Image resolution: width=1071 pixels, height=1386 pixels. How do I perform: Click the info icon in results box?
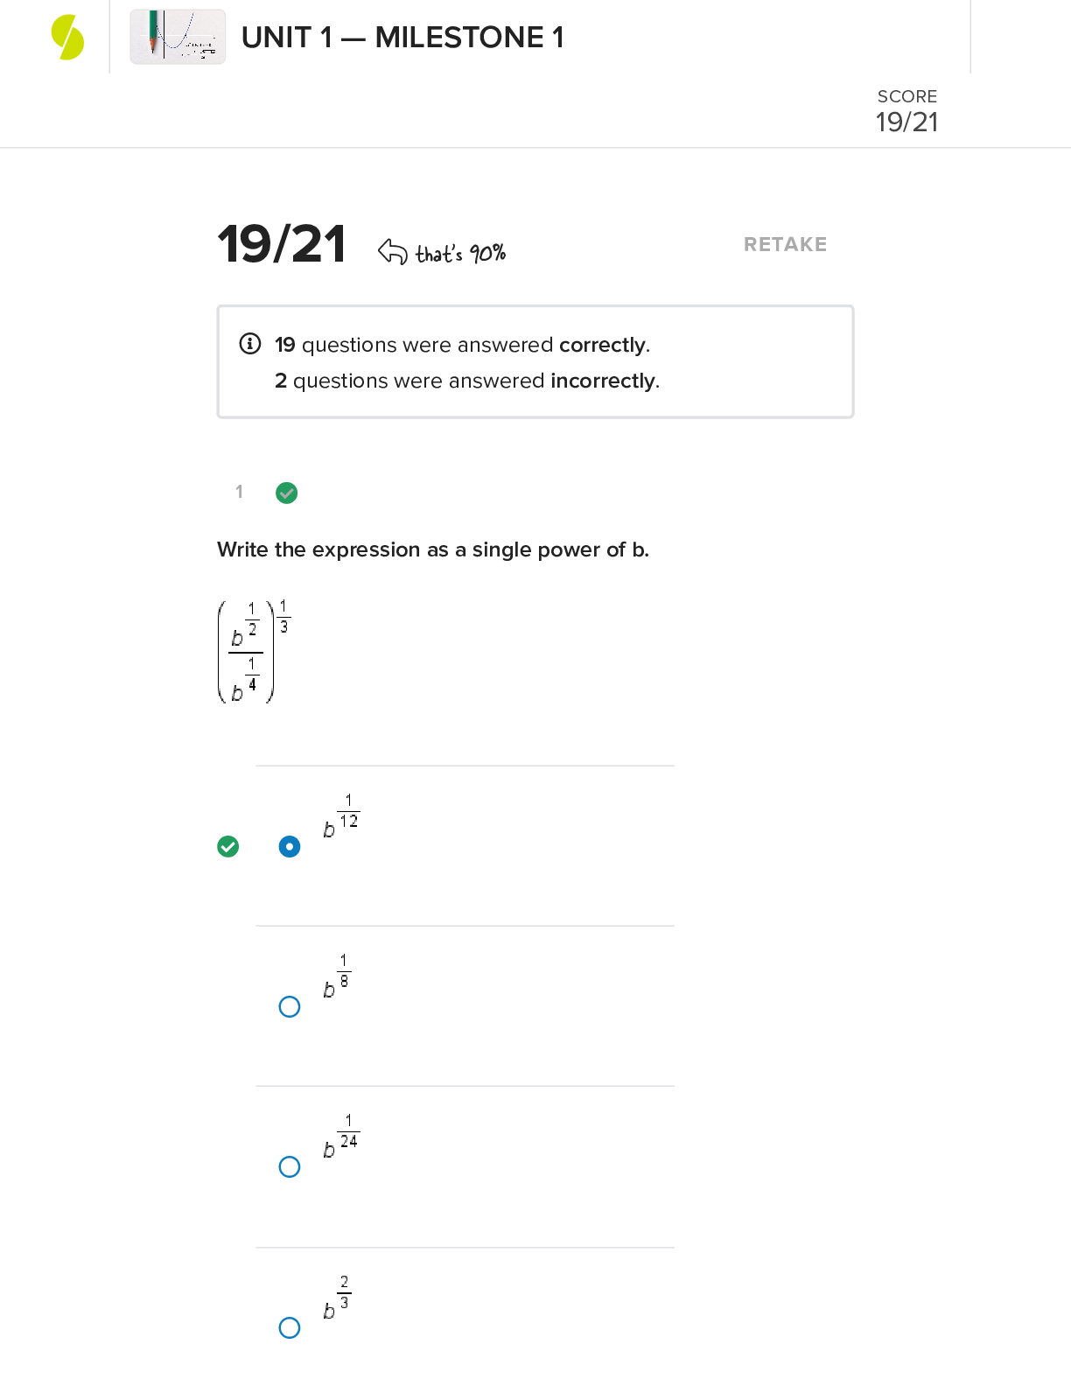(250, 344)
